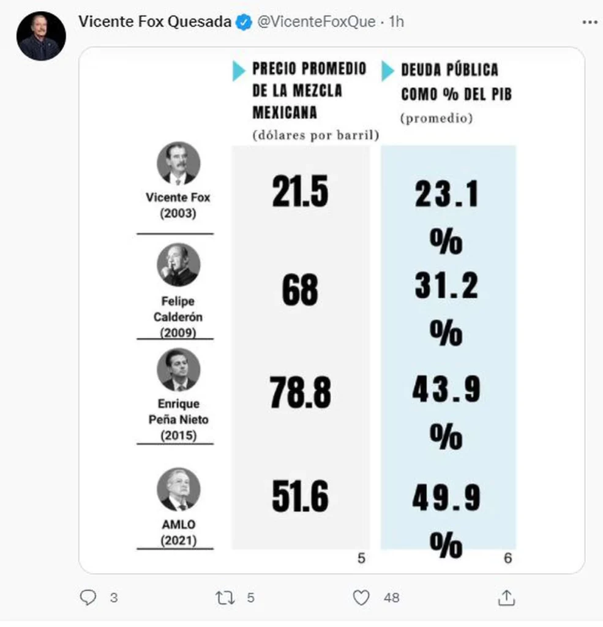Open the three-dot more options menu

590,22
